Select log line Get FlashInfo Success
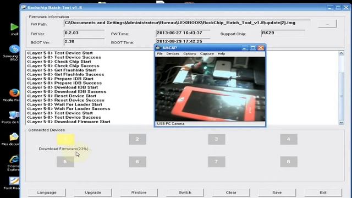 tap(65, 74)
